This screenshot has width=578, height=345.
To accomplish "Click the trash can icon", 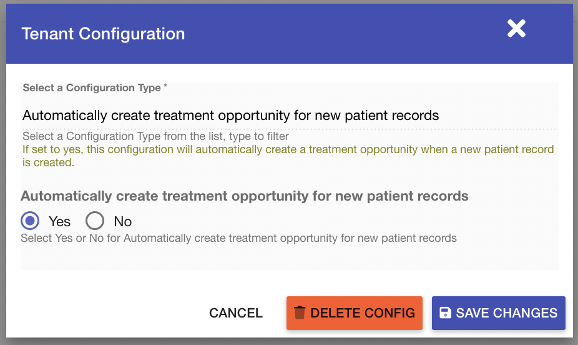I will pos(300,312).
